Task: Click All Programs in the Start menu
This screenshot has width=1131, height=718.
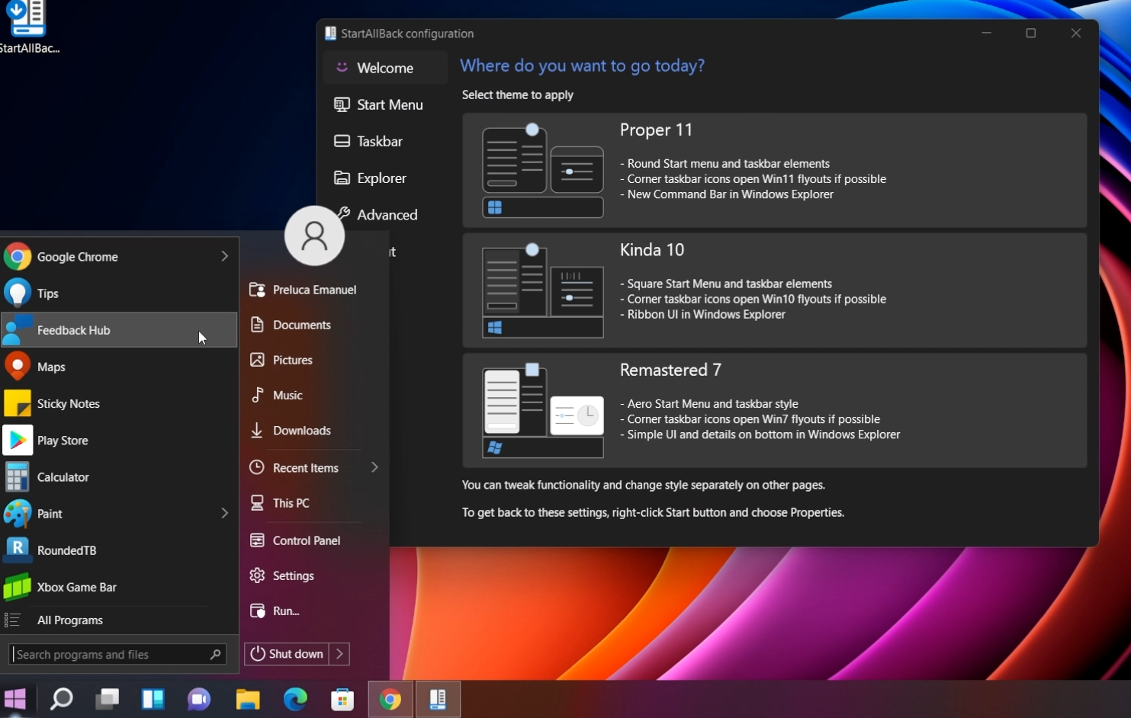Action: (70, 620)
